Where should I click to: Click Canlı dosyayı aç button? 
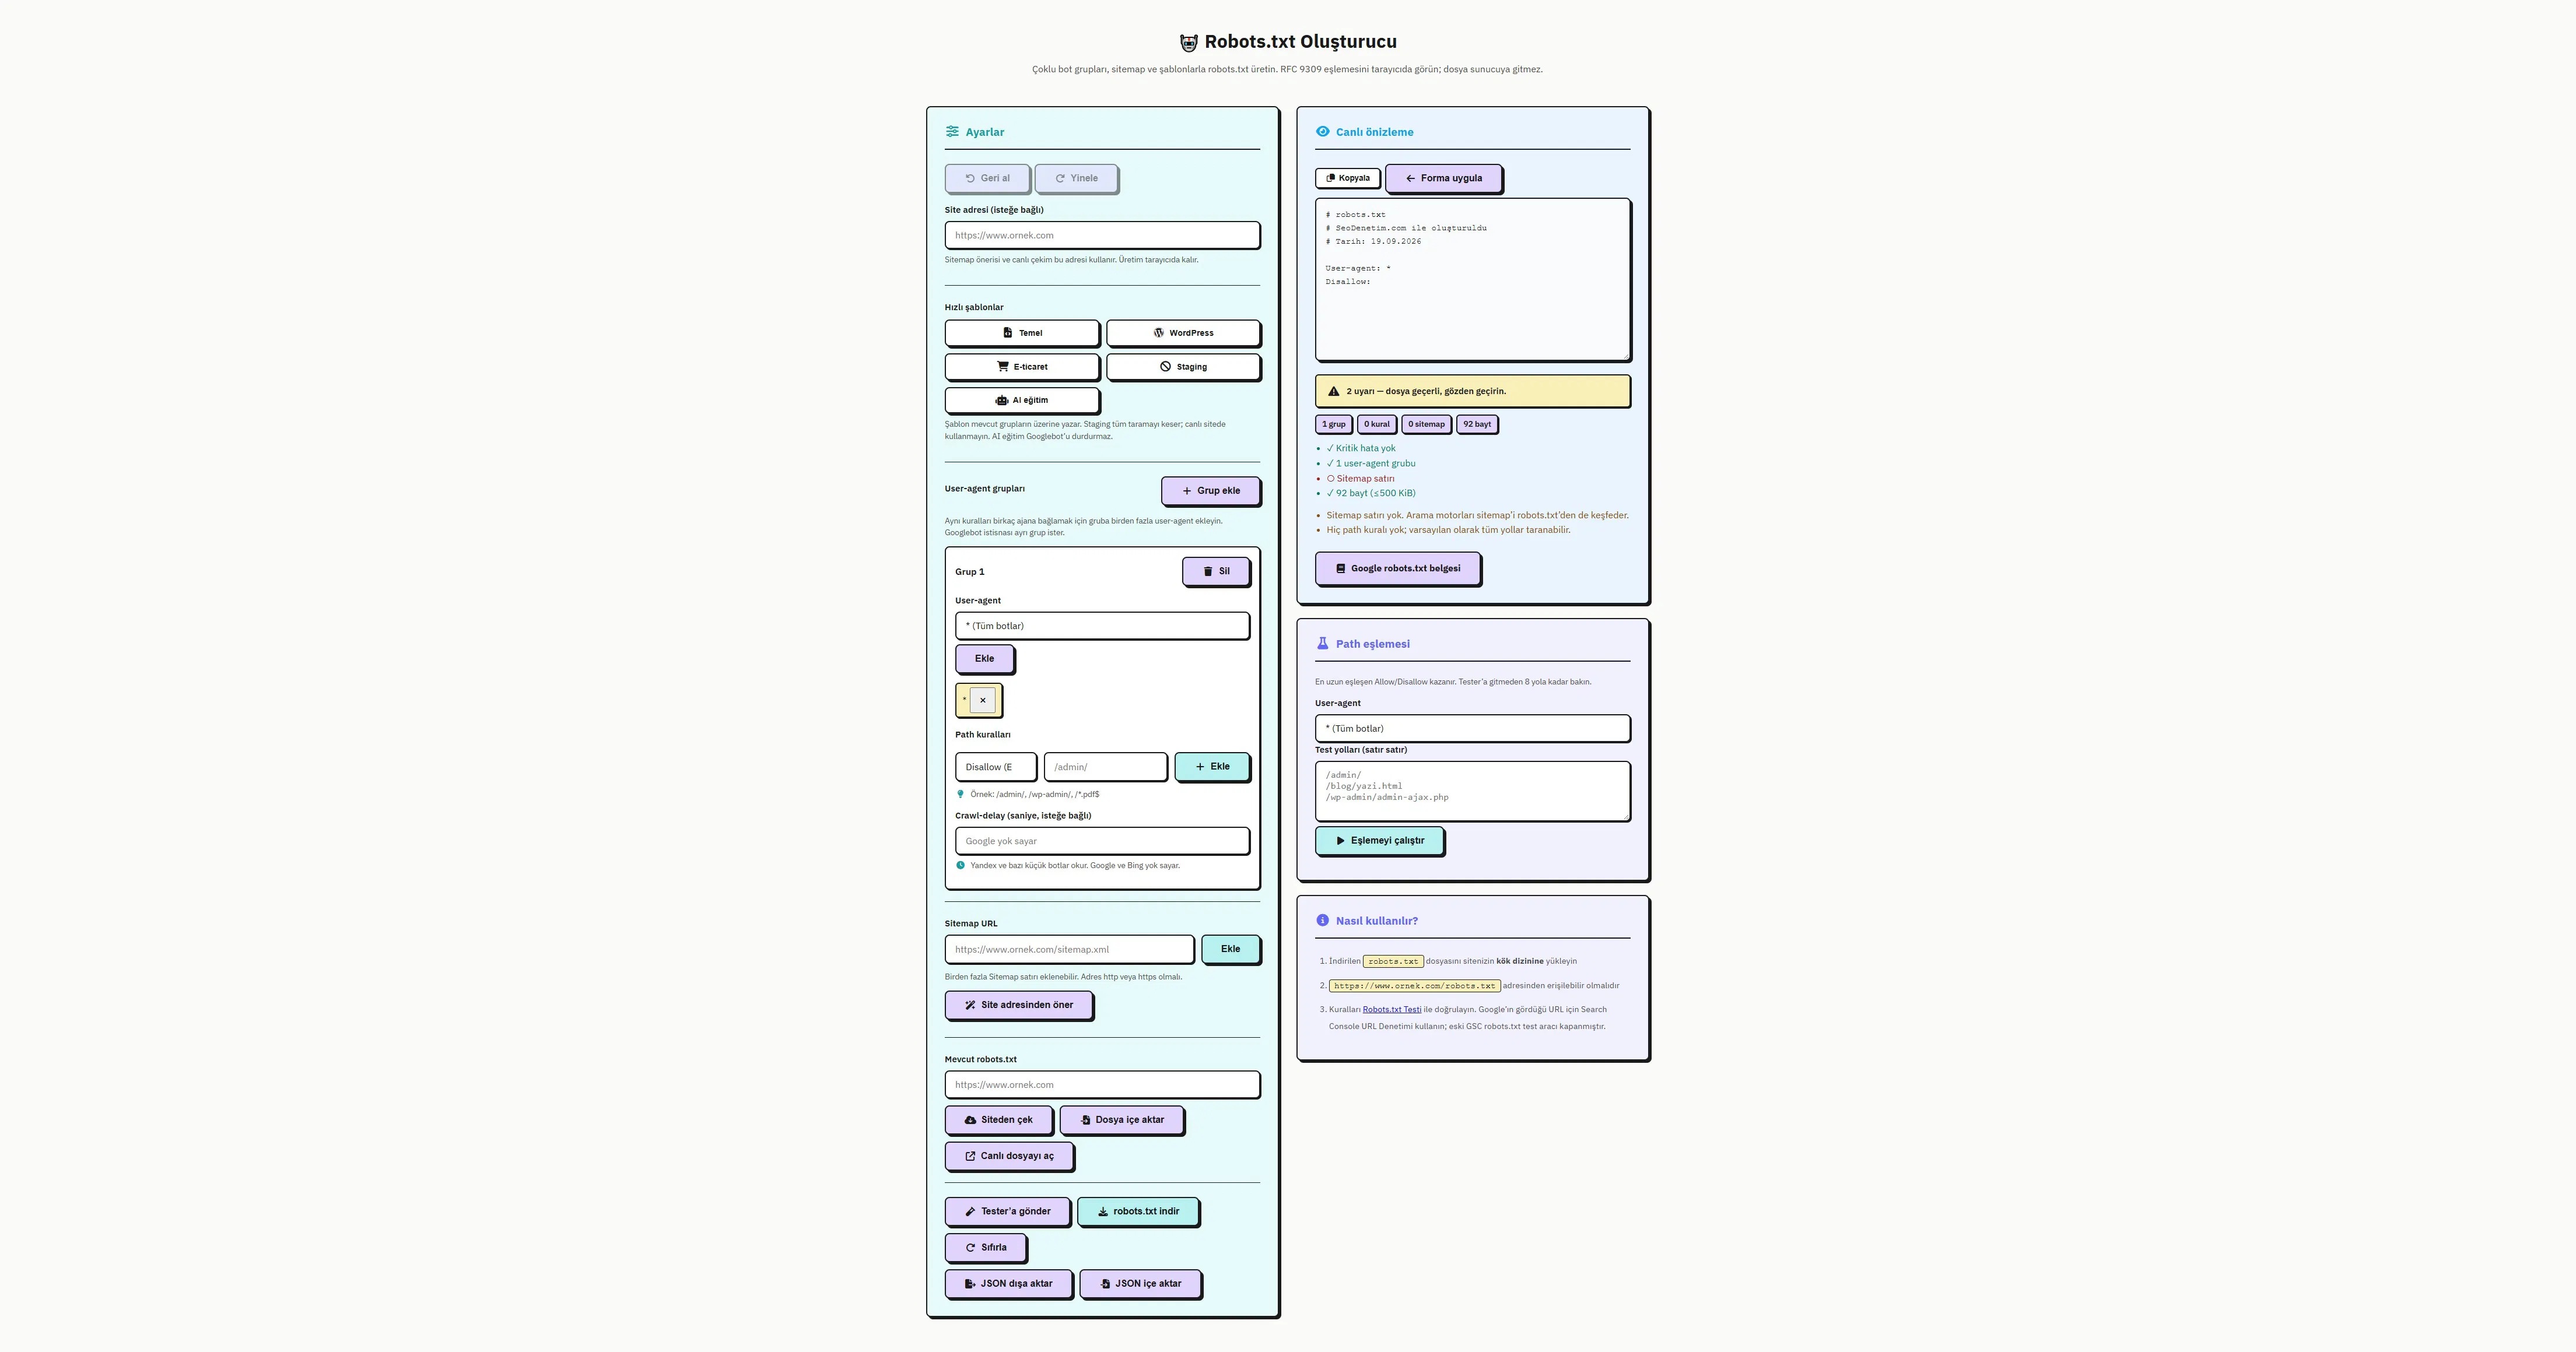coord(1008,1156)
